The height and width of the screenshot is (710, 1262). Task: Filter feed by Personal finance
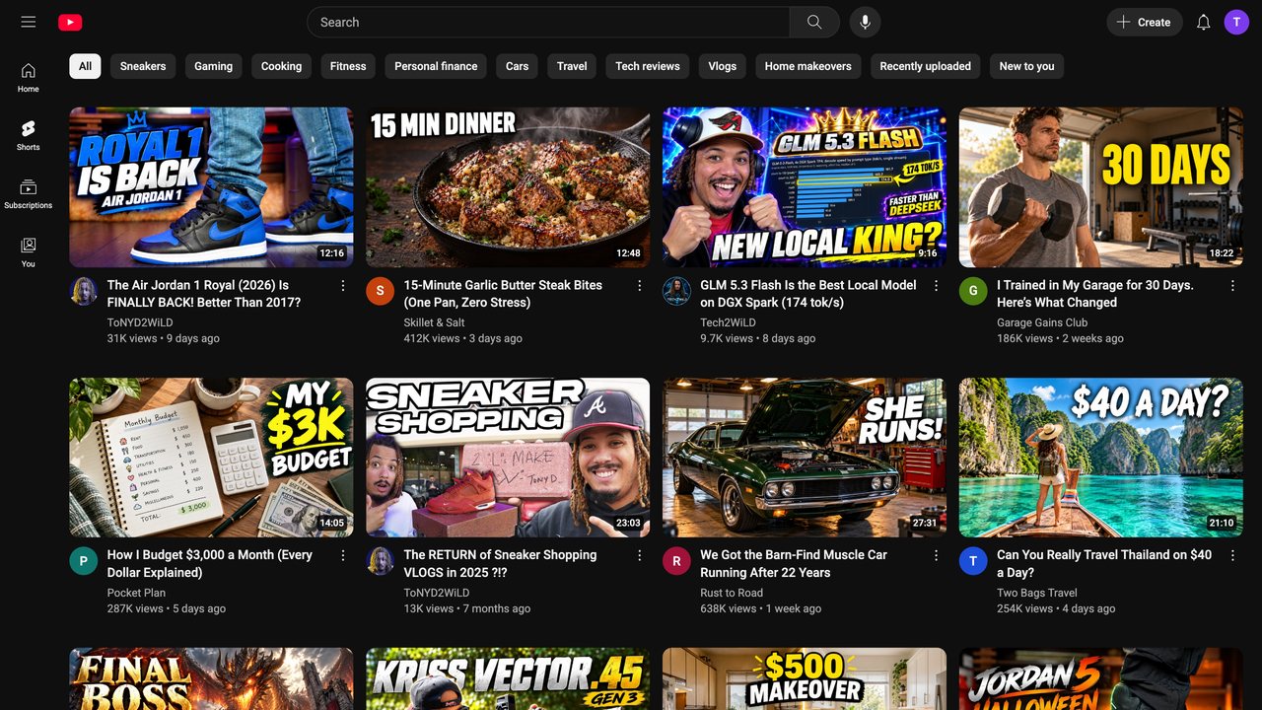(436, 66)
